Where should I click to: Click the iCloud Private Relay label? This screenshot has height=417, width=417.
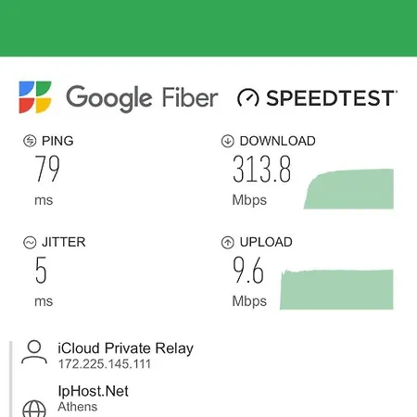(x=125, y=348)
